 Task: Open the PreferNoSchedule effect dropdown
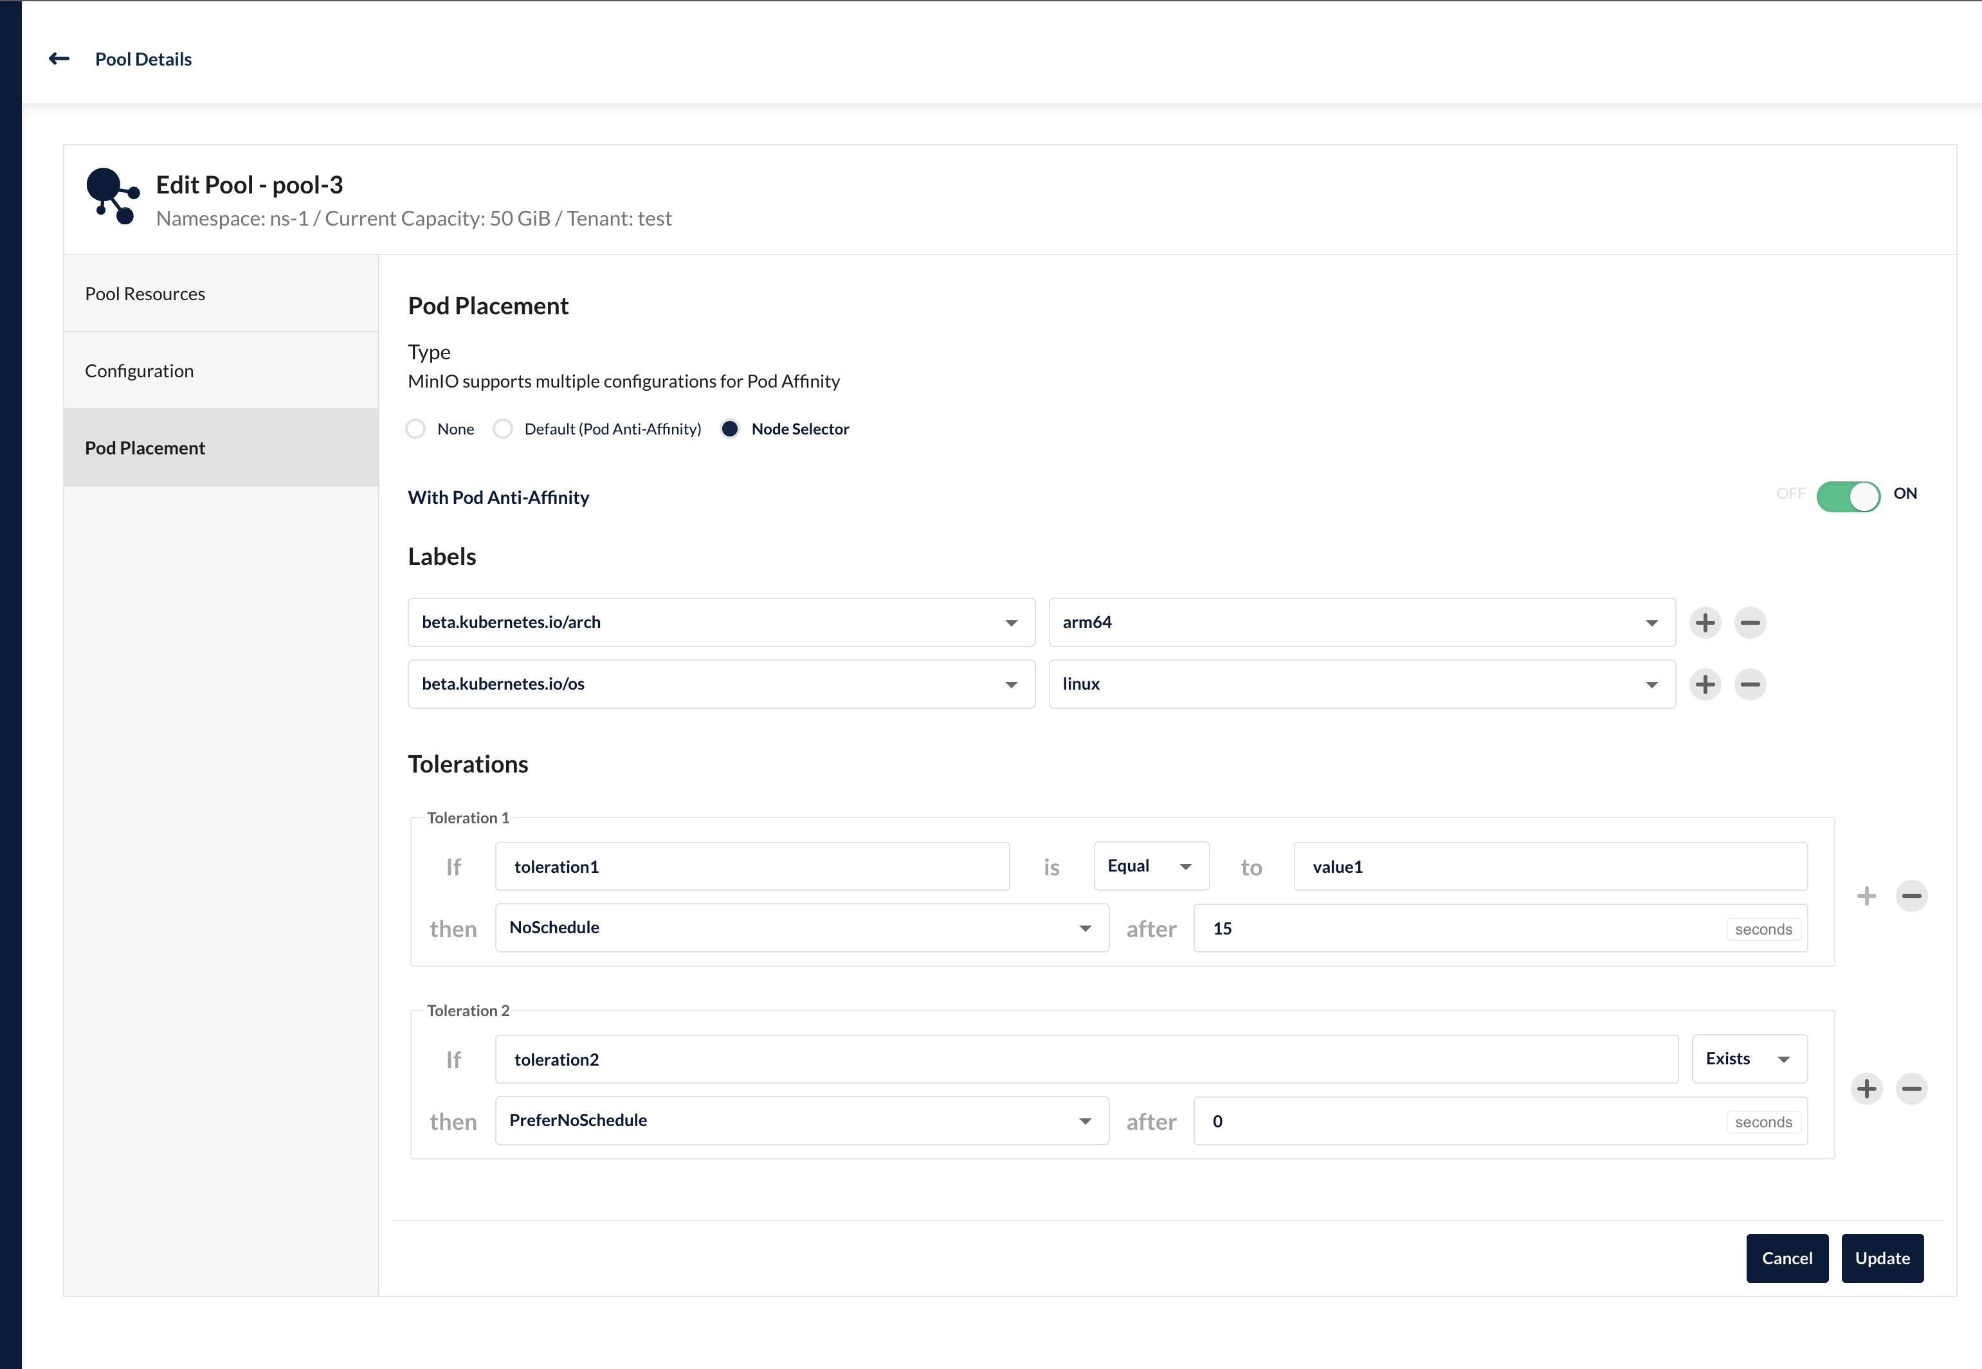(x=801, y=1120)
